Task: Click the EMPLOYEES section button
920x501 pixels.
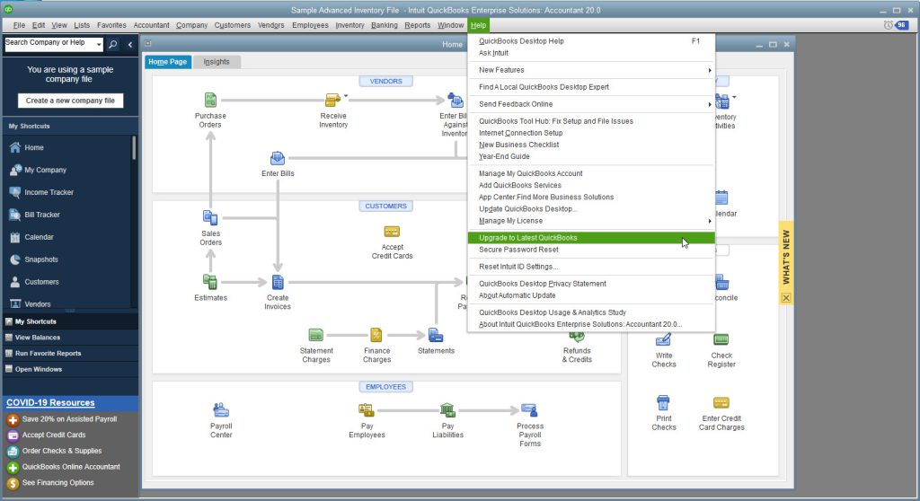Action: tap(386, 387)
